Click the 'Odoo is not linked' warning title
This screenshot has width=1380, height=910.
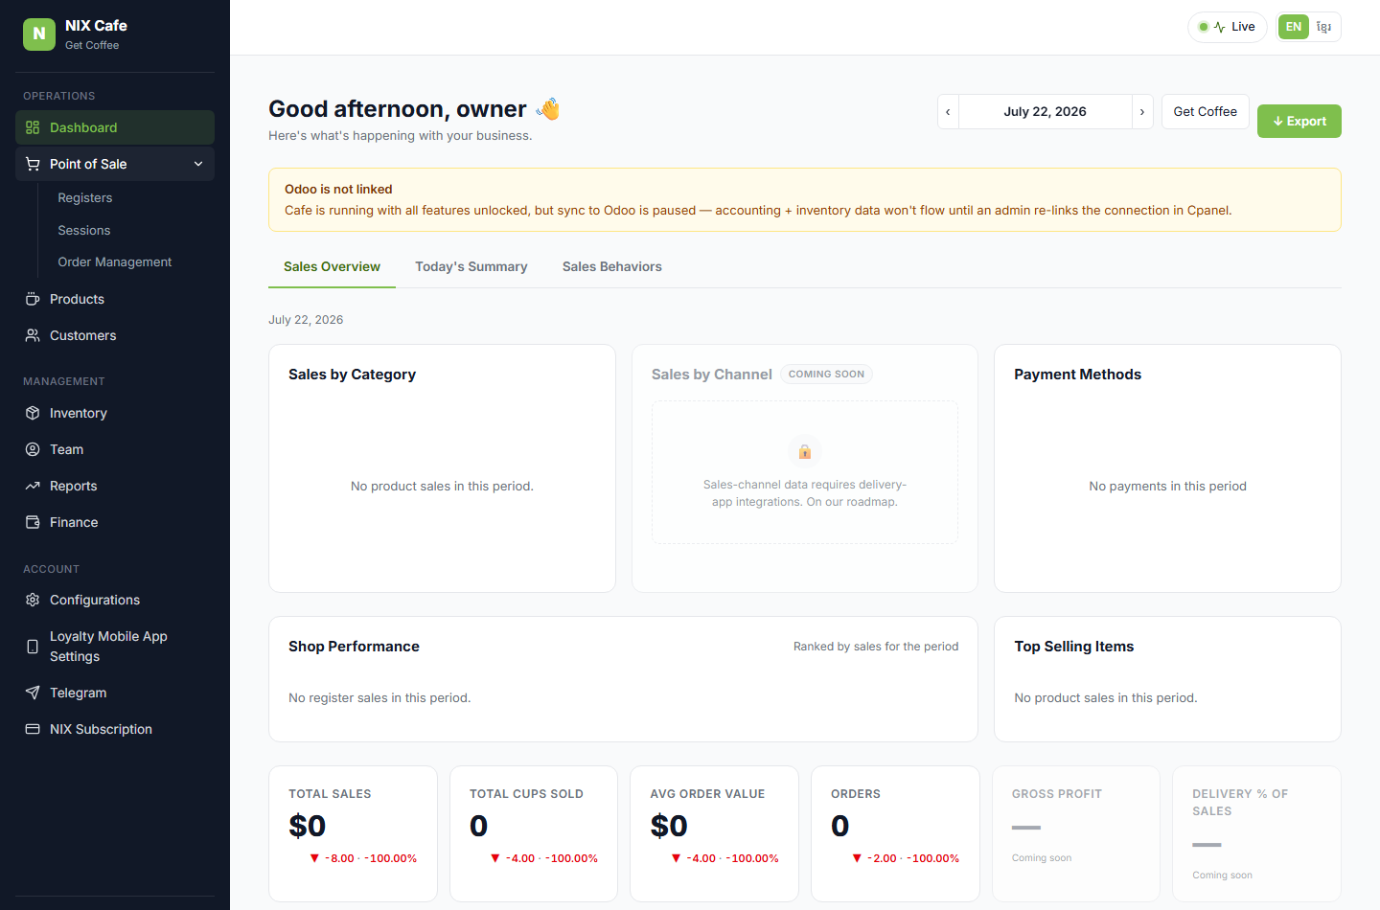[x=338, y=189]
